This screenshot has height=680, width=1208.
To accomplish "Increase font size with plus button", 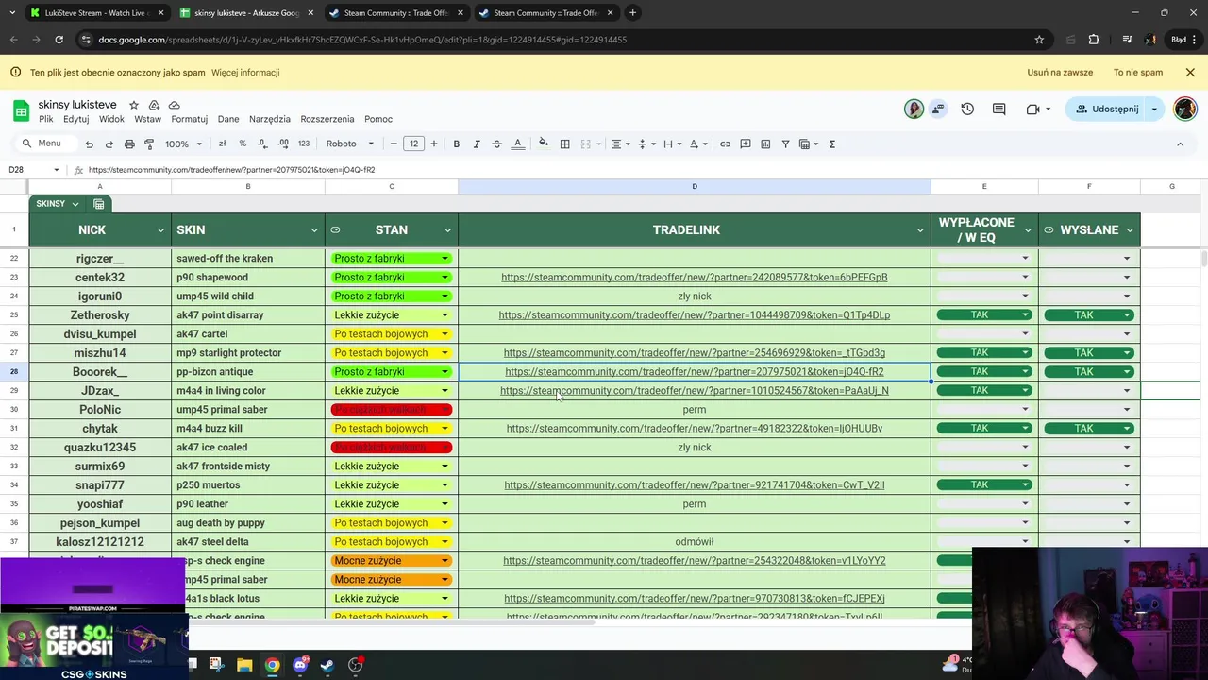I will 434,144.
